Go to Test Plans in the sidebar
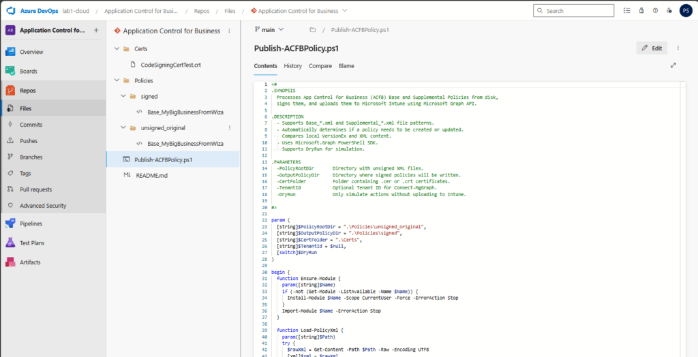This screenshot has height=357, width=698. 32,243
